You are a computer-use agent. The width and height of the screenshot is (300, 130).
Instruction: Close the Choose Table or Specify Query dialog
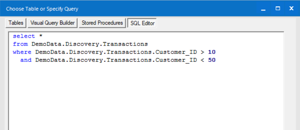pos(292,8)
